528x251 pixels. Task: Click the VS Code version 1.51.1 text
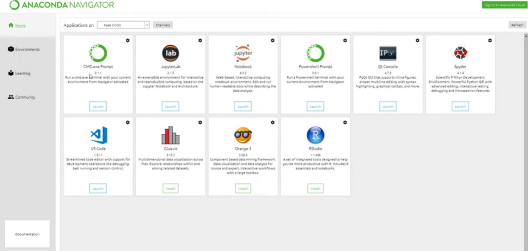[x=98, y=155]
